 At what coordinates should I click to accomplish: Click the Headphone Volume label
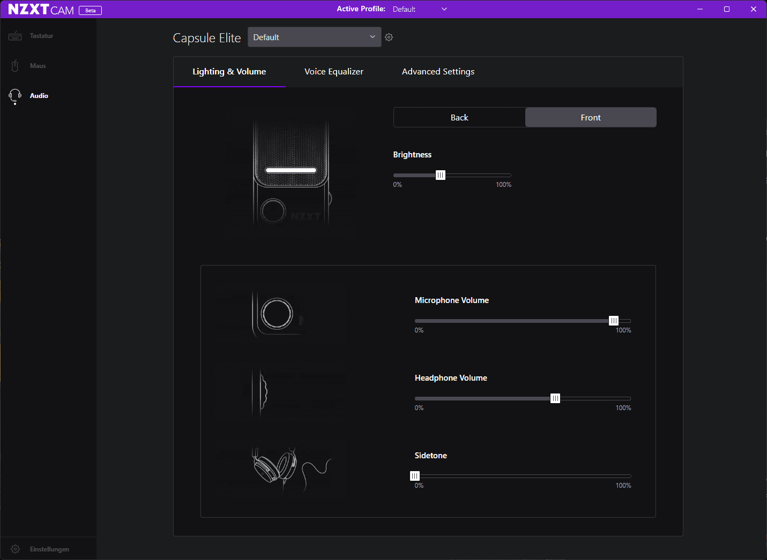pos(451,378)
